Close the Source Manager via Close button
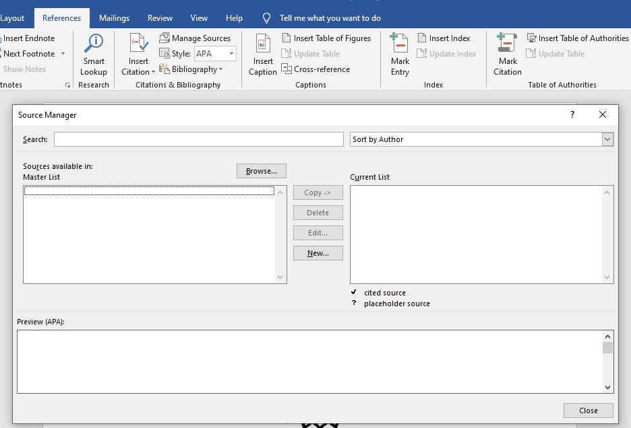 point(588,411)
